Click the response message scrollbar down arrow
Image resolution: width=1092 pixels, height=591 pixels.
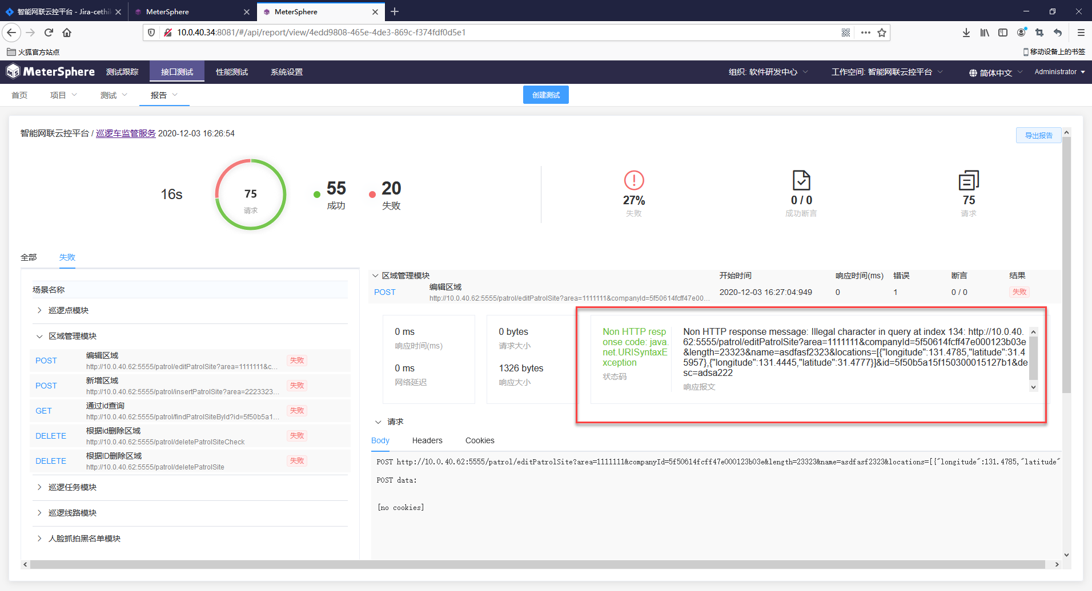(x=1033, y=387)
